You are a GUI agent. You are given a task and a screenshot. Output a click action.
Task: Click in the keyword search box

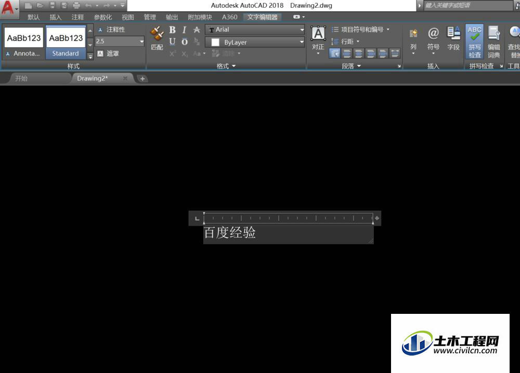pyautogui.click(x=467, y=5)
